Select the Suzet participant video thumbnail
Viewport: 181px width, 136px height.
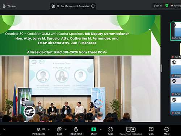176,68
